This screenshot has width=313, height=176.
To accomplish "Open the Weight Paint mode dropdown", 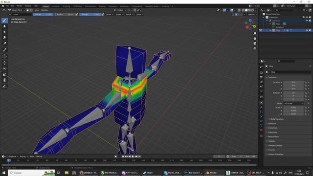I will click(17, 10).
